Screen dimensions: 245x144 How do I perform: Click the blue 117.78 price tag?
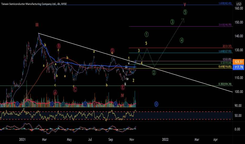(x=239, y=67)
